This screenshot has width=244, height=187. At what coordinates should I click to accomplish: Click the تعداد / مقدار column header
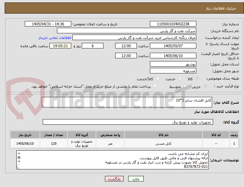tap(54, 135)
